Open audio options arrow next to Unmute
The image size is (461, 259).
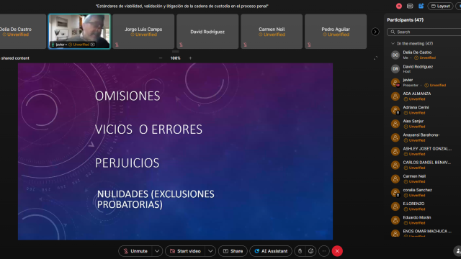(x=157, y=251)
